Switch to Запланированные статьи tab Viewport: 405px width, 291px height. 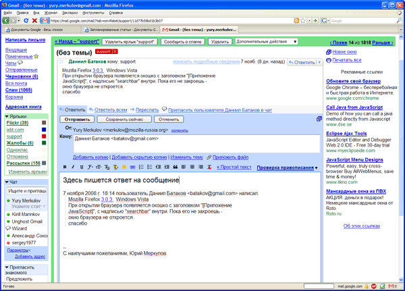pos(122,30)
